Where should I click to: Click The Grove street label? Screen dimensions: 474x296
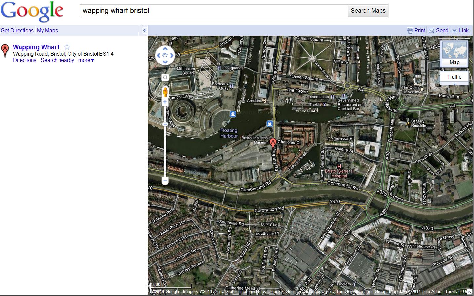(297, 91)
